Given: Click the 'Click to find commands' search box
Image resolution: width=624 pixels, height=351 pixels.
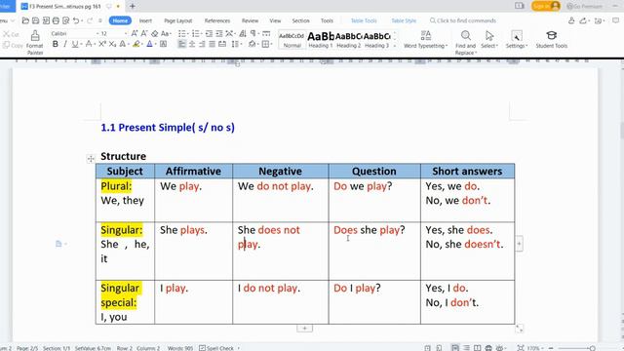Looking at the screenshot, I should pos(463,20).
